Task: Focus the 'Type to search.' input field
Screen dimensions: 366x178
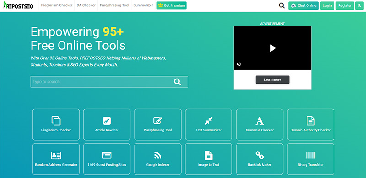Action: click(109, 82)
